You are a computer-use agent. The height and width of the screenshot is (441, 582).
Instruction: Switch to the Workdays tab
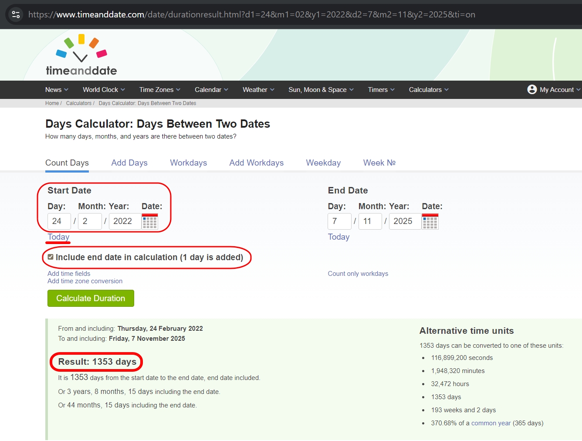point(189,163)
